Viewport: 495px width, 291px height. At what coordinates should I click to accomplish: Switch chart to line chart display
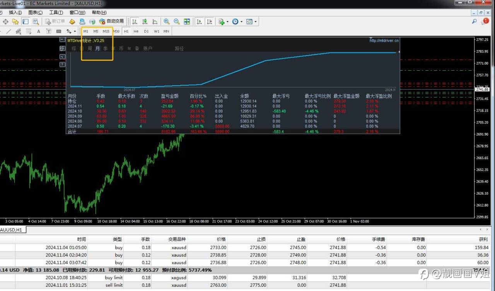coord(155,22)
